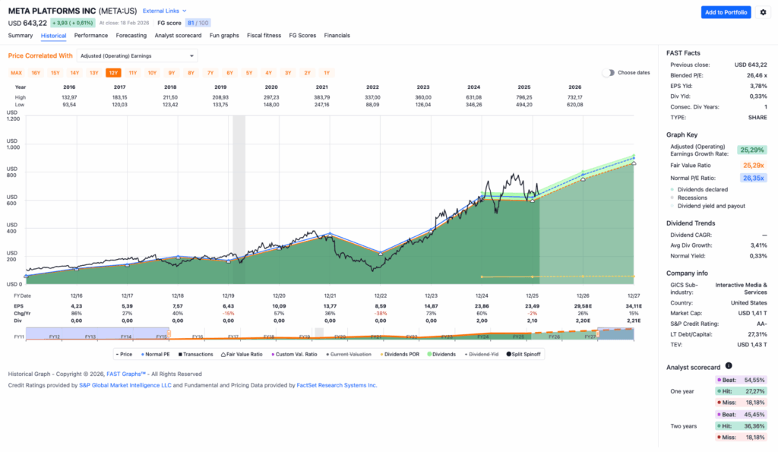
Task: Select the MAX time range
Action: tap(16, 73)
